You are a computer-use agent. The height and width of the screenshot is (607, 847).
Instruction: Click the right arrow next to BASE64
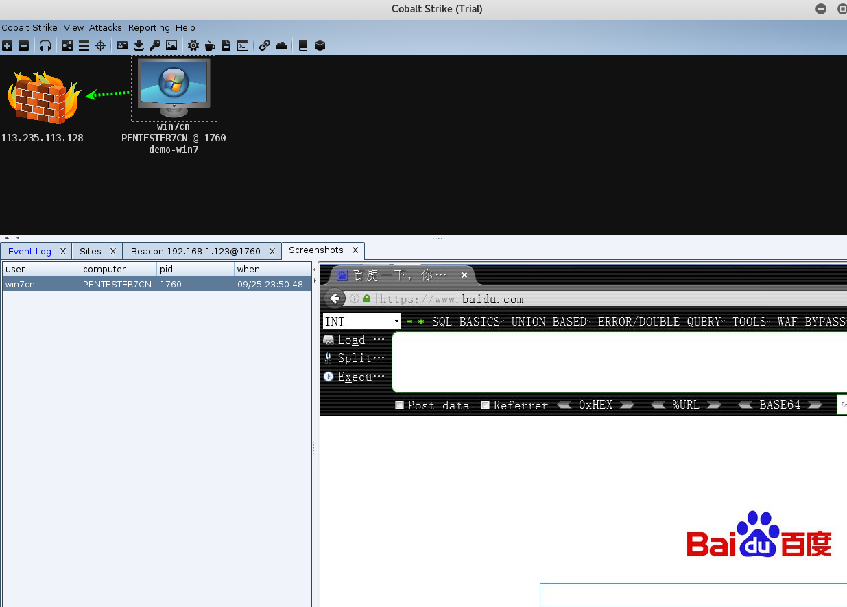tap(814, 405)
